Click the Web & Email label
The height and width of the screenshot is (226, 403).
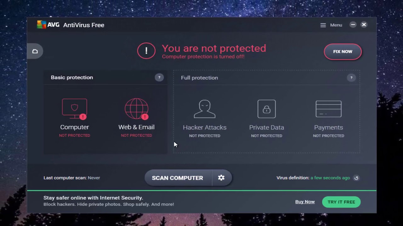136,127
